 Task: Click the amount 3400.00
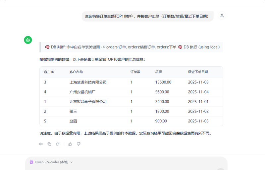click(x=162, y=102)
